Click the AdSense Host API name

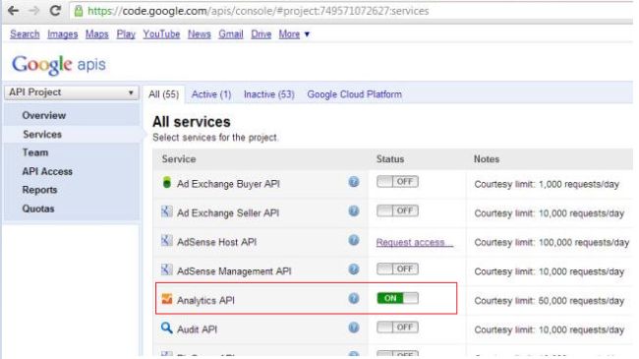pyautogui.click(x=217, y=242)
